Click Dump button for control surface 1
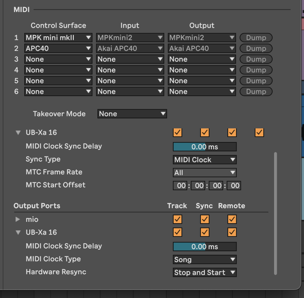Screen dimensions: 304x298 256,38
